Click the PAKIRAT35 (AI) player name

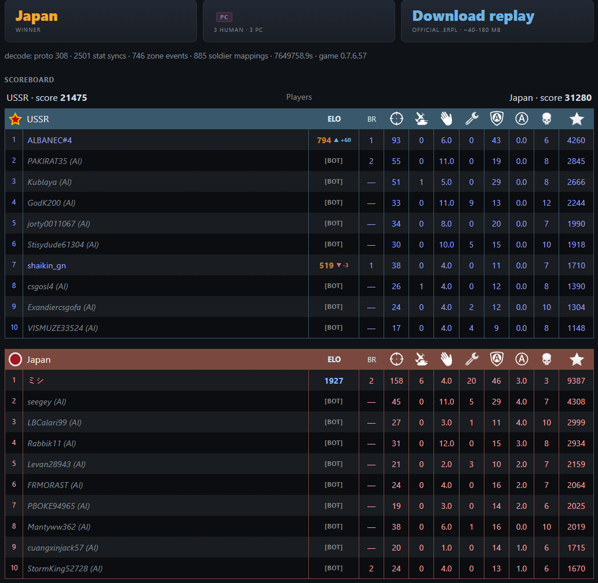[x=55, y=161]
